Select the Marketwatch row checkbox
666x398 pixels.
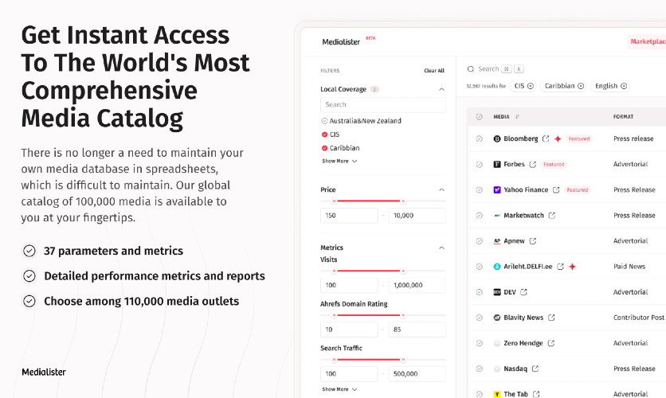click(x=479, y=216)
